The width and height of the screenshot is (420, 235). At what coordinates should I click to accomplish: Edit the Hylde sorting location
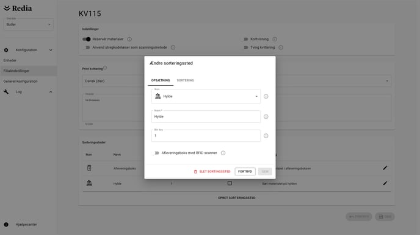pos(385,183)
